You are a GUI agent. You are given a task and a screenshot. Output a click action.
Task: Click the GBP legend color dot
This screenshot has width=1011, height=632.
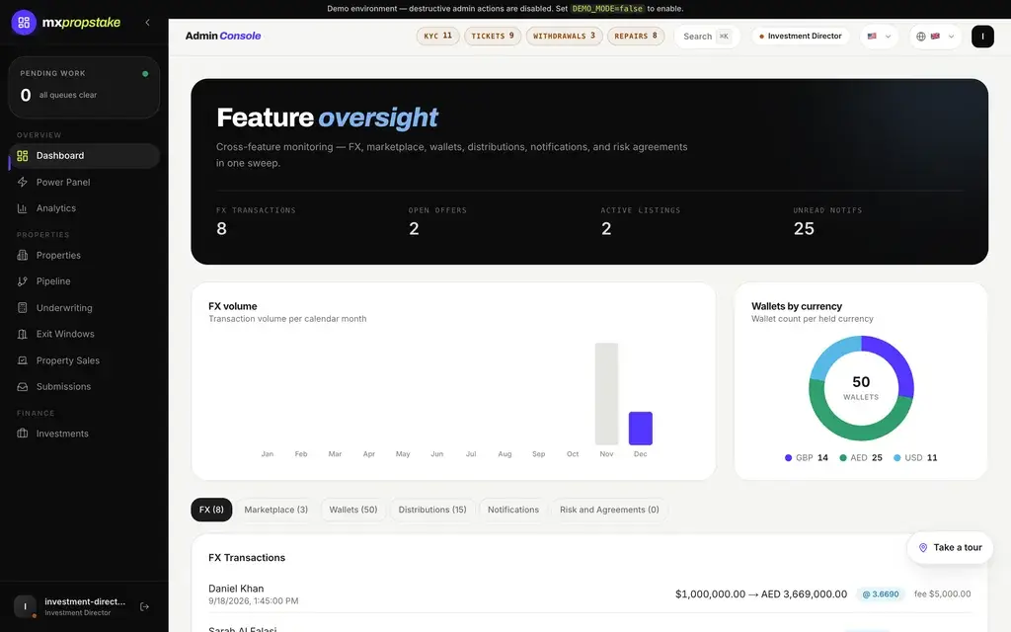click(788, 458)
